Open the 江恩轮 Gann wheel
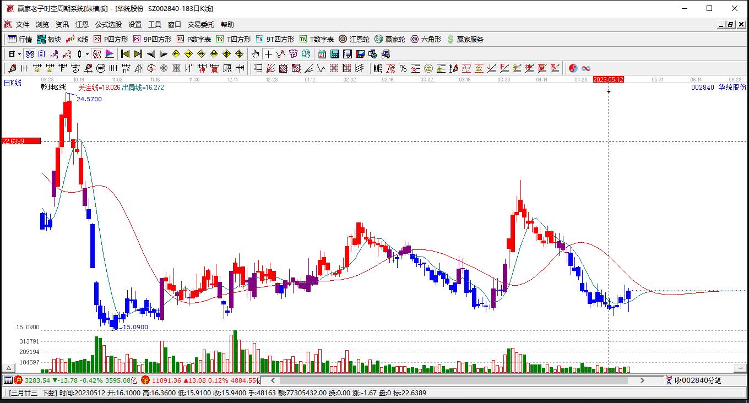Screen dimensions: 749x403 point(354,39)
